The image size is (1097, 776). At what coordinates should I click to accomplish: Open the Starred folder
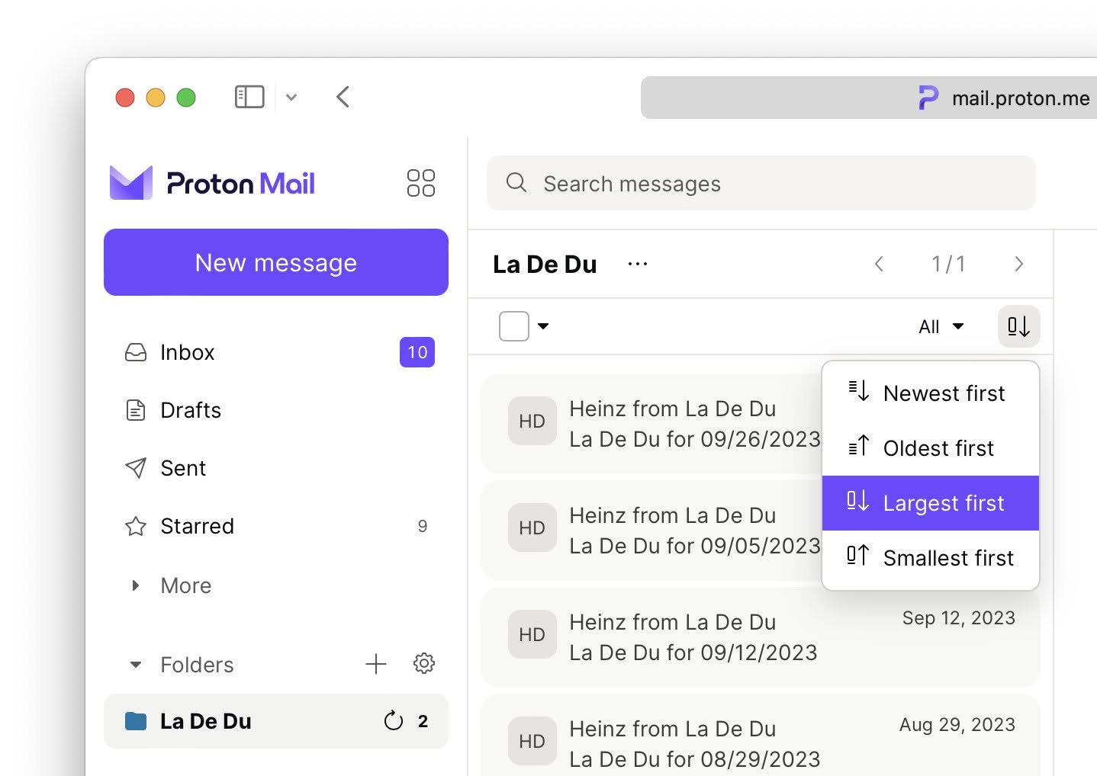pyautogui.click(x=276, y=526)
